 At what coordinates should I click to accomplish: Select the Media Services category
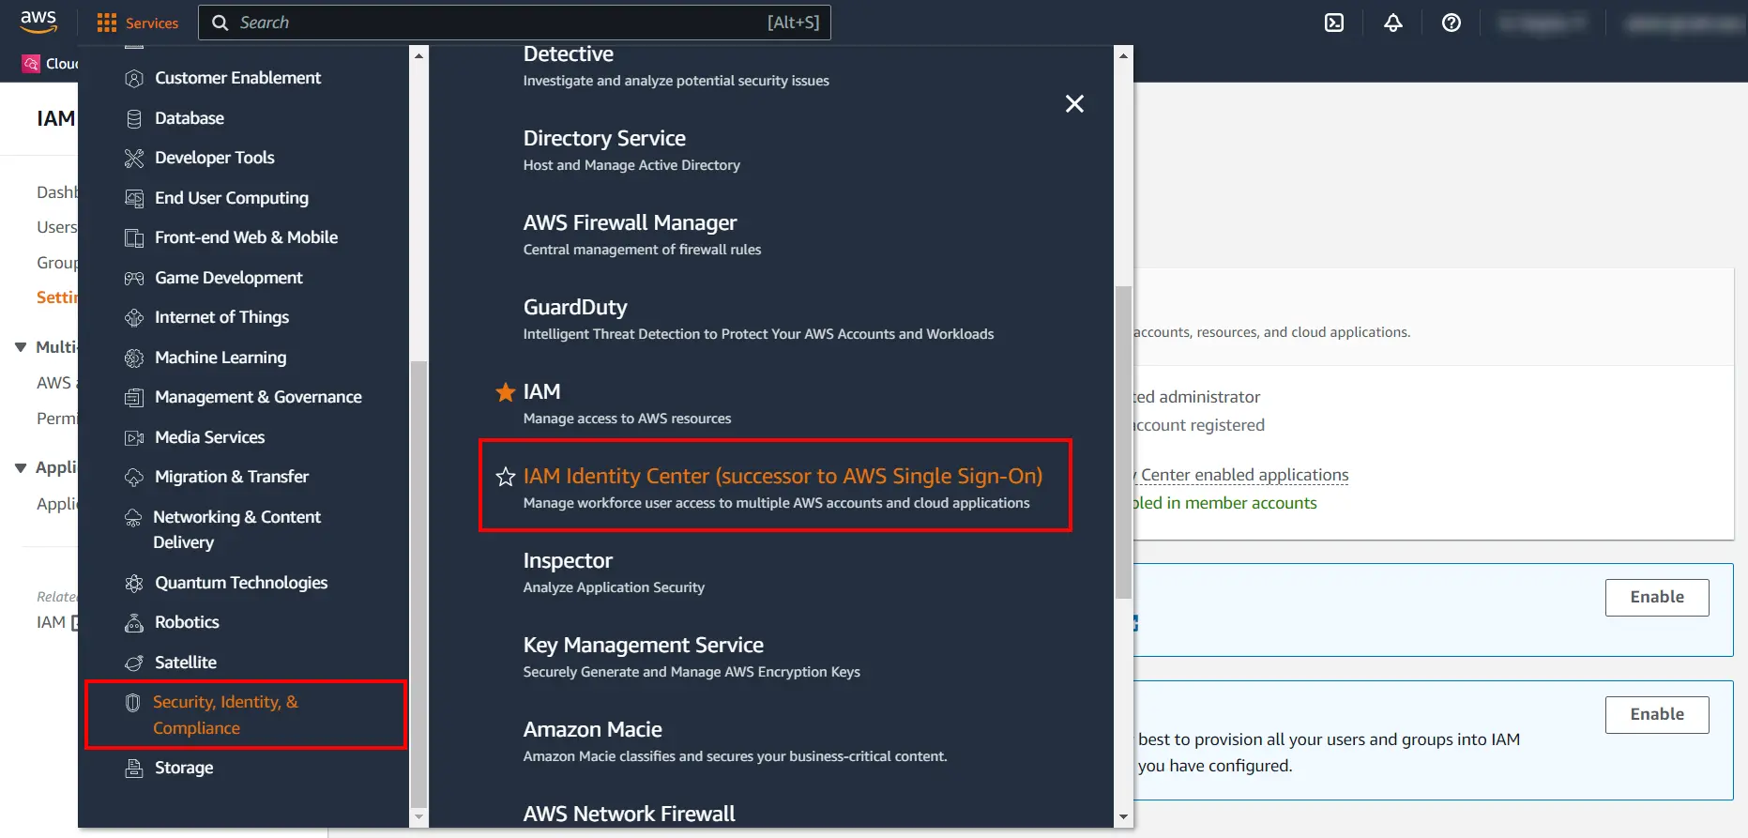click(x=209, y=437)
